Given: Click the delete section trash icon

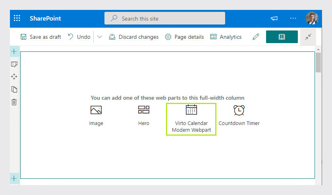Looking at the screenshot, I should click(x=14, y=102).
